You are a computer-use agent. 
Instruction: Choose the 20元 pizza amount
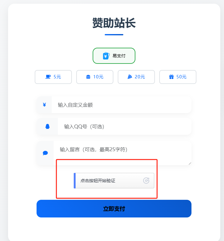coord(136,77)
